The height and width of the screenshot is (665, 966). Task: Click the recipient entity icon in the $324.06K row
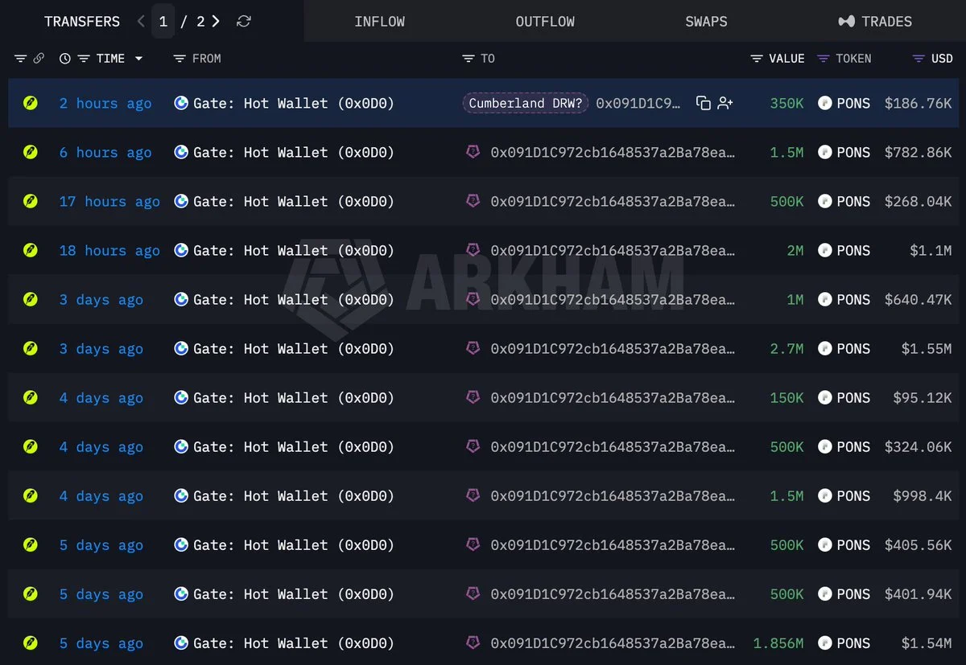(x=473, y=445)
